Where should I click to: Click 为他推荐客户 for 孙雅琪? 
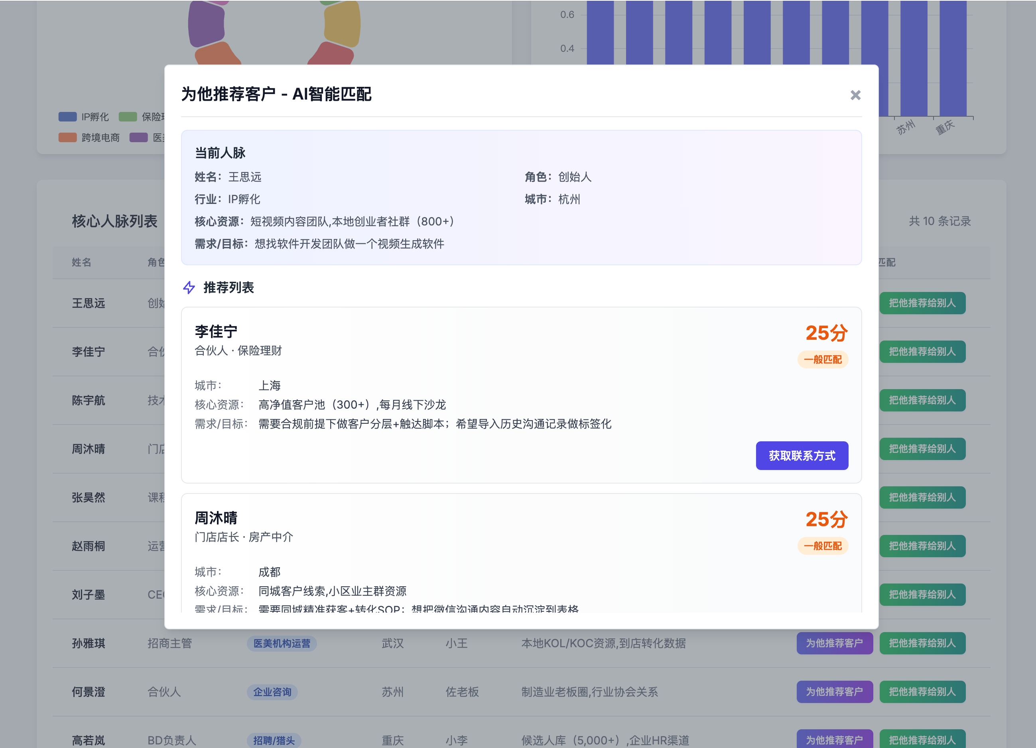tap(834, 643)
